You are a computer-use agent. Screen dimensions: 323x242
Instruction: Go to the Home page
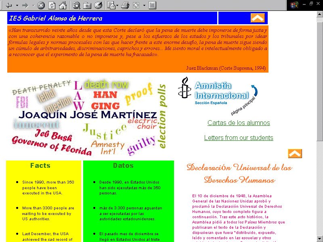(63, 5)
